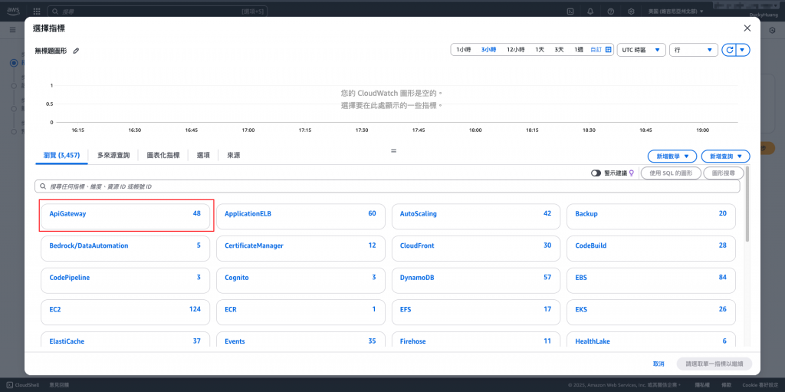Click the namespace list vertical scrollbar
Viewport: 785px width, 392px height.
[747, 205]
